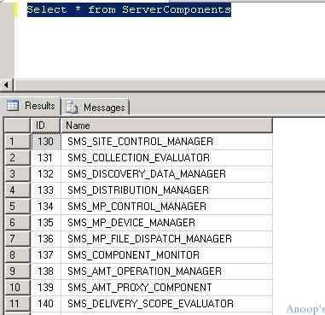Select the SMS_MP_CONTROL_MANAGER cell
325x315 pixels.
click(x=166, y=207)
